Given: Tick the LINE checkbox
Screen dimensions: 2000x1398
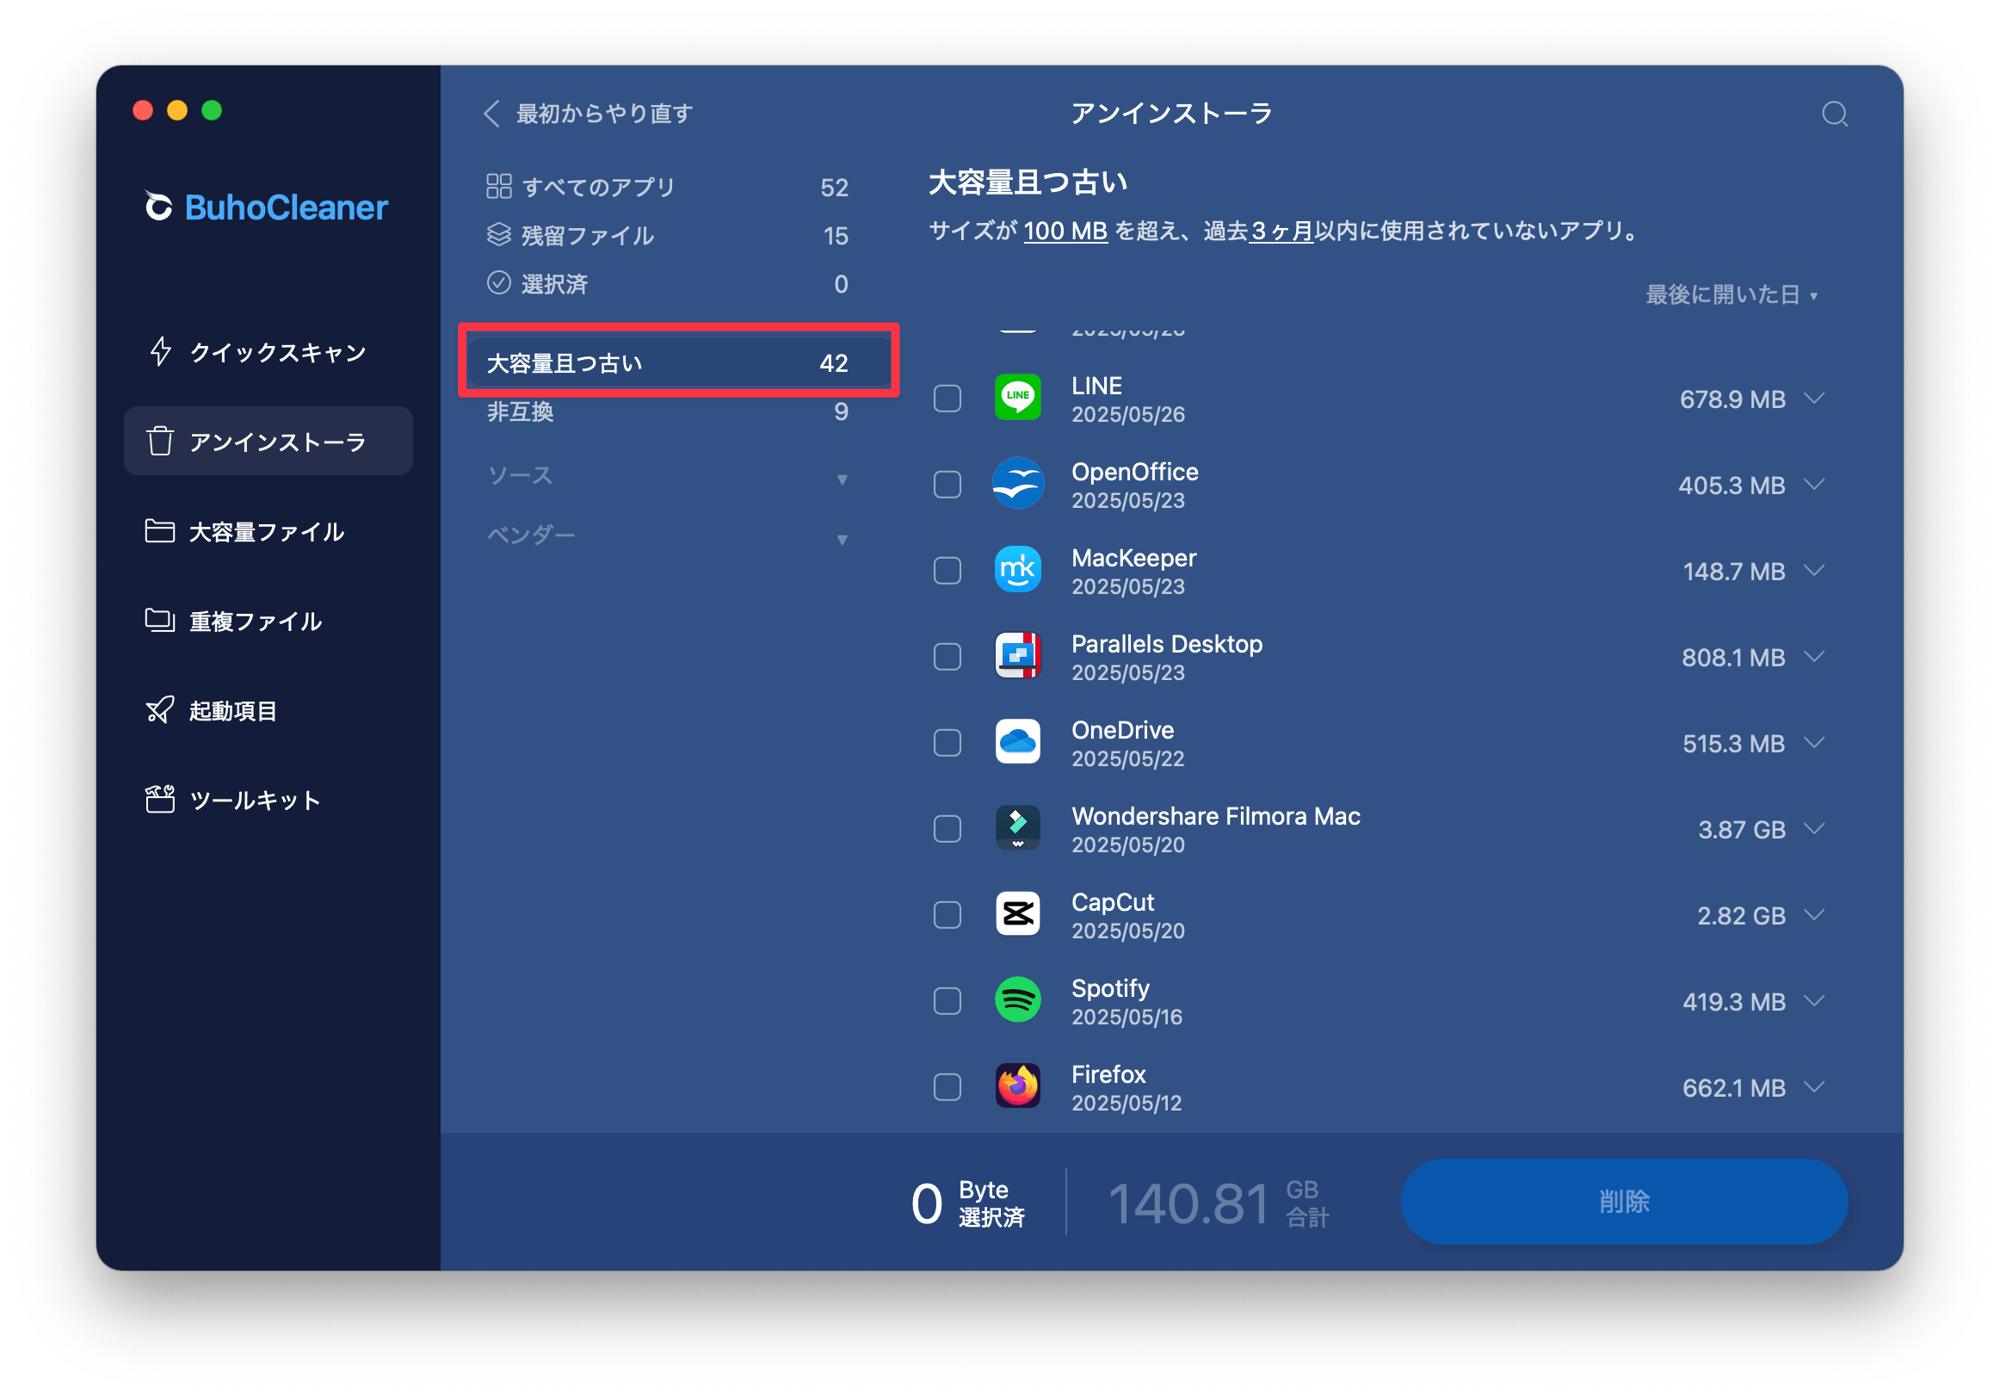Looking at the screenshot, I should point(947,399).
